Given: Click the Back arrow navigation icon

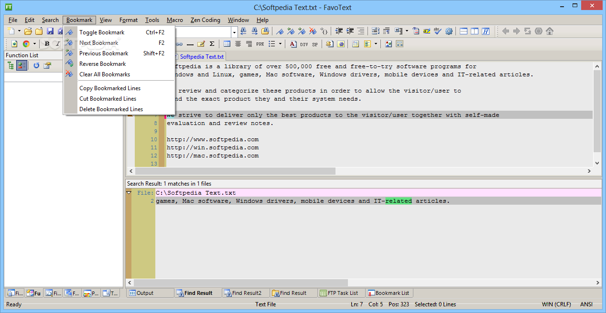Looking at the screenshot, I should [x=506, y=31].
